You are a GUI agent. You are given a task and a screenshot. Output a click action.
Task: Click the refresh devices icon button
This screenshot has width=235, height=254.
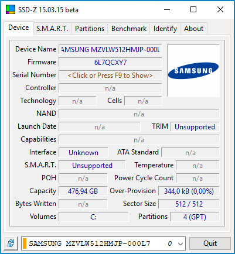point(11,243)
